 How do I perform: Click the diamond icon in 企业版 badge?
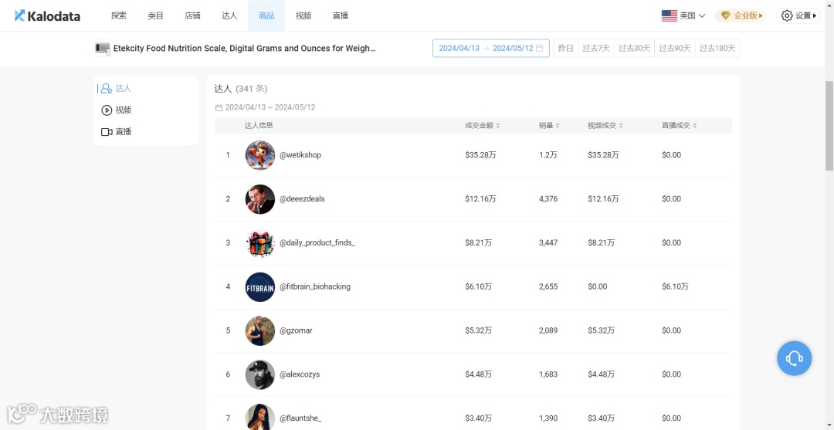pos(725,16)
